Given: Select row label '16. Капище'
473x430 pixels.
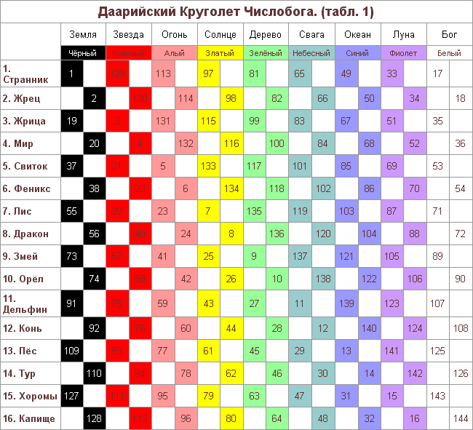Looking at the screenshot, I should [x=30, y=418].
